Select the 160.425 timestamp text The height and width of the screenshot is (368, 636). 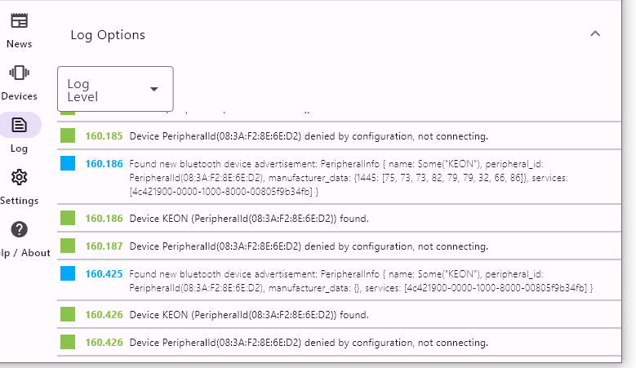coord(104,274)
